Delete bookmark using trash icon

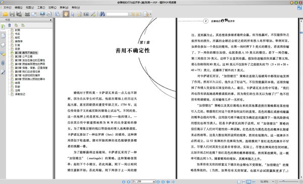[10, 25]
